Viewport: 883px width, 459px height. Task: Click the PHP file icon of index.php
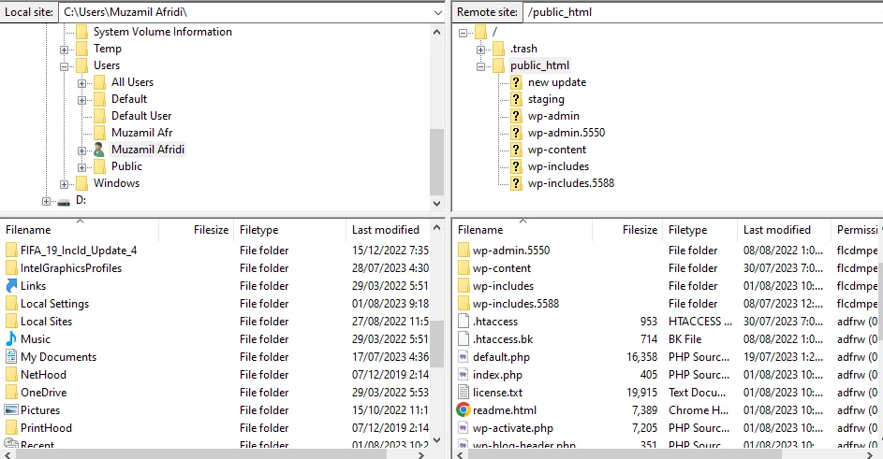click(463, 375)
